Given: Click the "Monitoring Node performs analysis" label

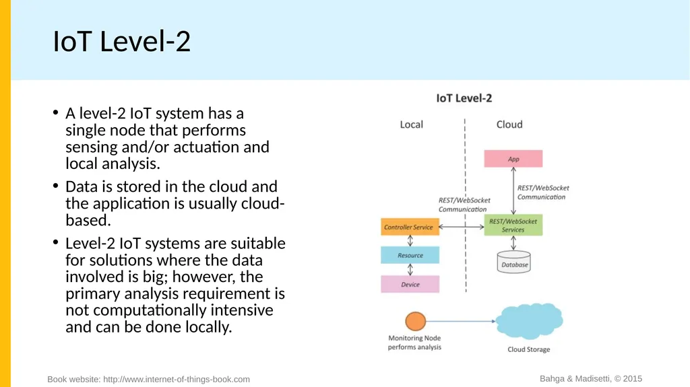Looking at the screenshot, I should [x=414, y=343].
